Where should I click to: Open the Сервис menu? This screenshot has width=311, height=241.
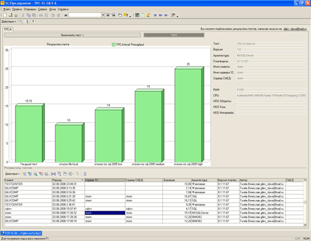click(42, 9)
